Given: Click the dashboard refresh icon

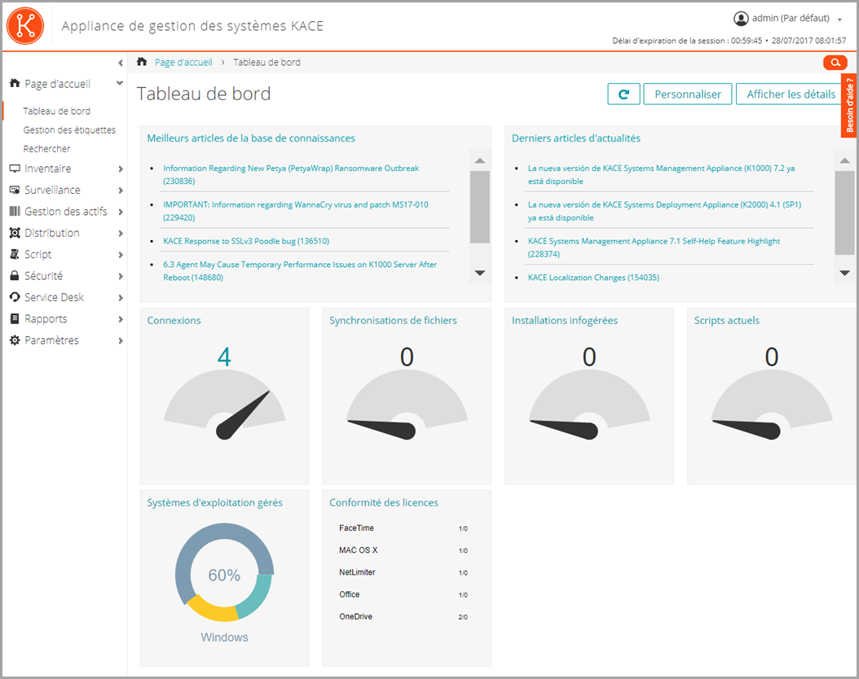Looking at the screenshot, I should click(x=623, y=94).
